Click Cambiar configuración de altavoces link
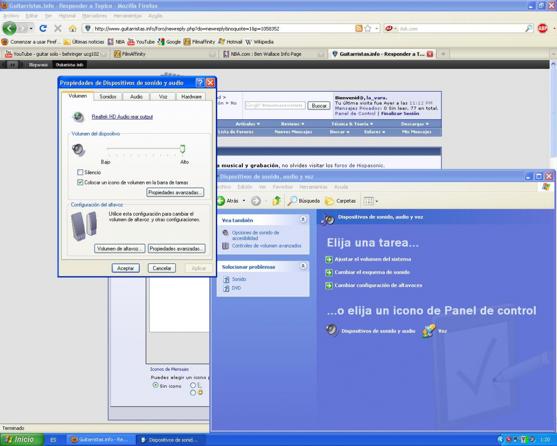Viewport: 557px width, 446px height. tap(378, 285)
